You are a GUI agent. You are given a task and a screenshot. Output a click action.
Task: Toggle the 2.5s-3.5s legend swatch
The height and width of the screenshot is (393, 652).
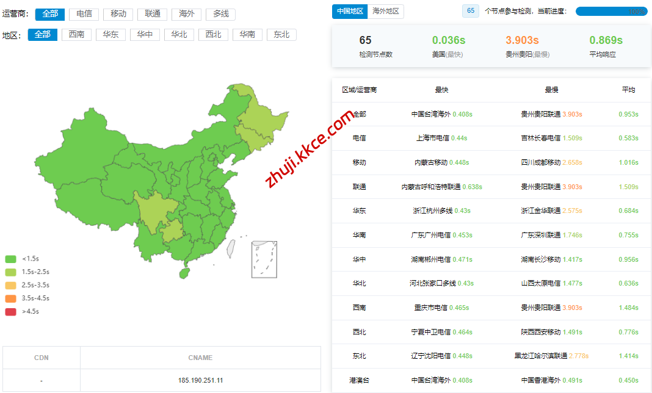pyautogui.click(x=10, y=285)
